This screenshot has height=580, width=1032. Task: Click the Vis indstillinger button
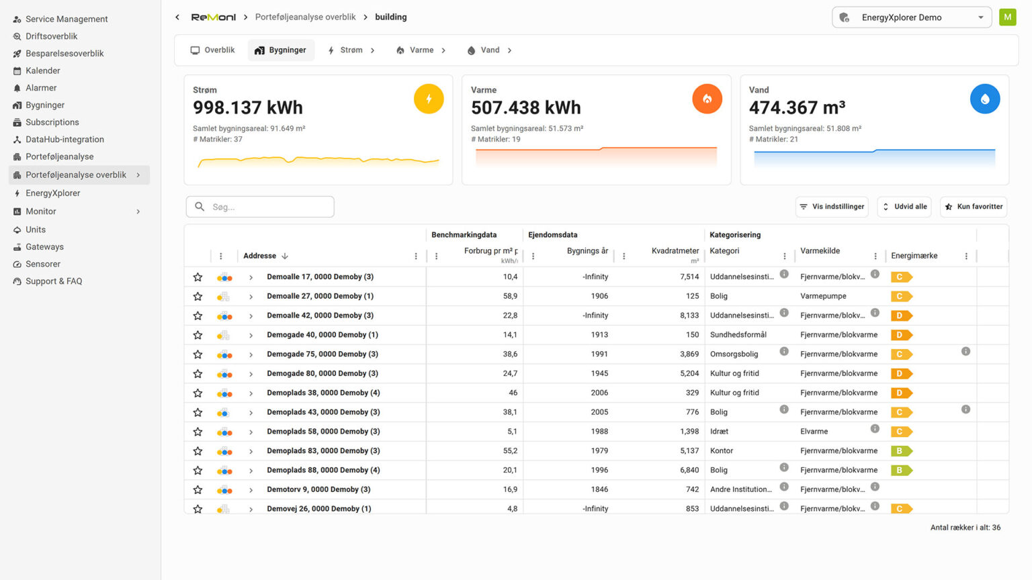point(831,207)
